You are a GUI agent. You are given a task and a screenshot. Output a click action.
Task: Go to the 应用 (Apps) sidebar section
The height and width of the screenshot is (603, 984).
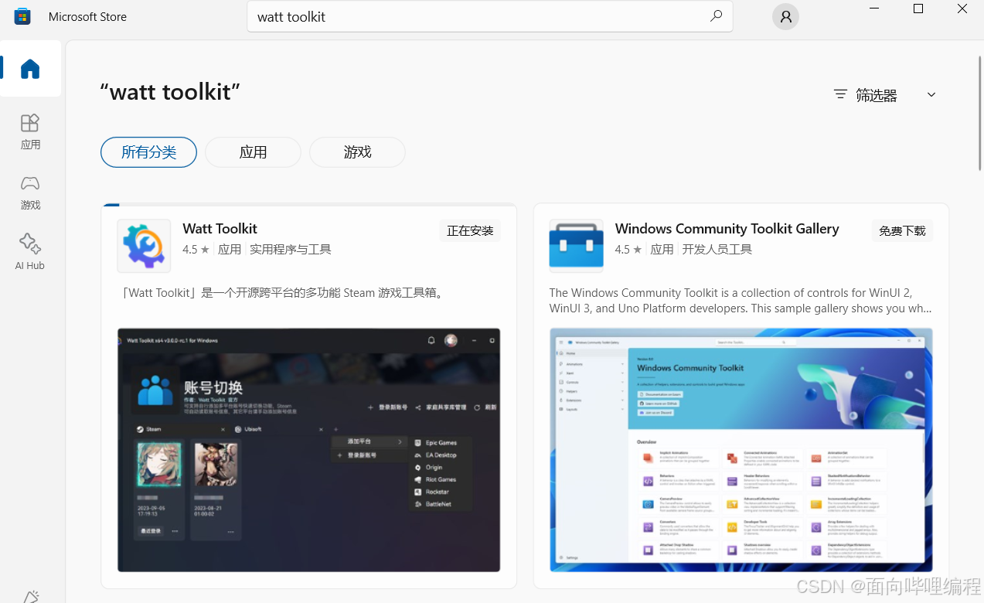pos(30,131)
